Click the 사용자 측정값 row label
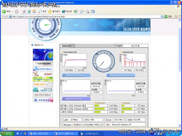182x136 pixels. pos(77,112)
